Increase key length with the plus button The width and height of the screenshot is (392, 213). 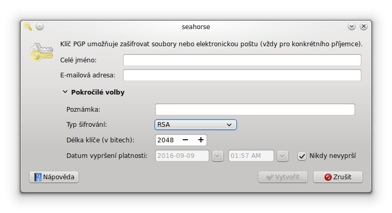(x=201, y=140)
